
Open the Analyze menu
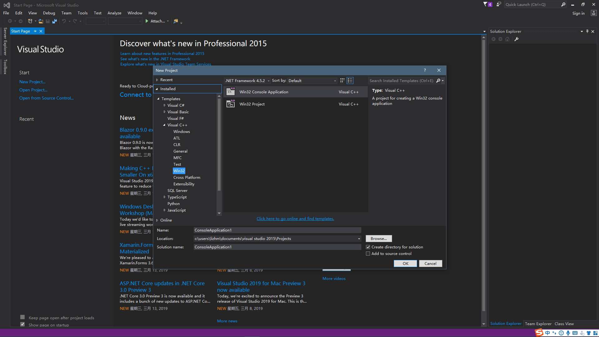pos(114,13)
